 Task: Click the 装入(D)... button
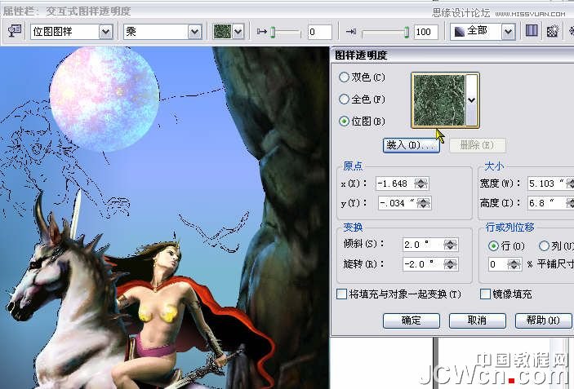tap(411, 145)
